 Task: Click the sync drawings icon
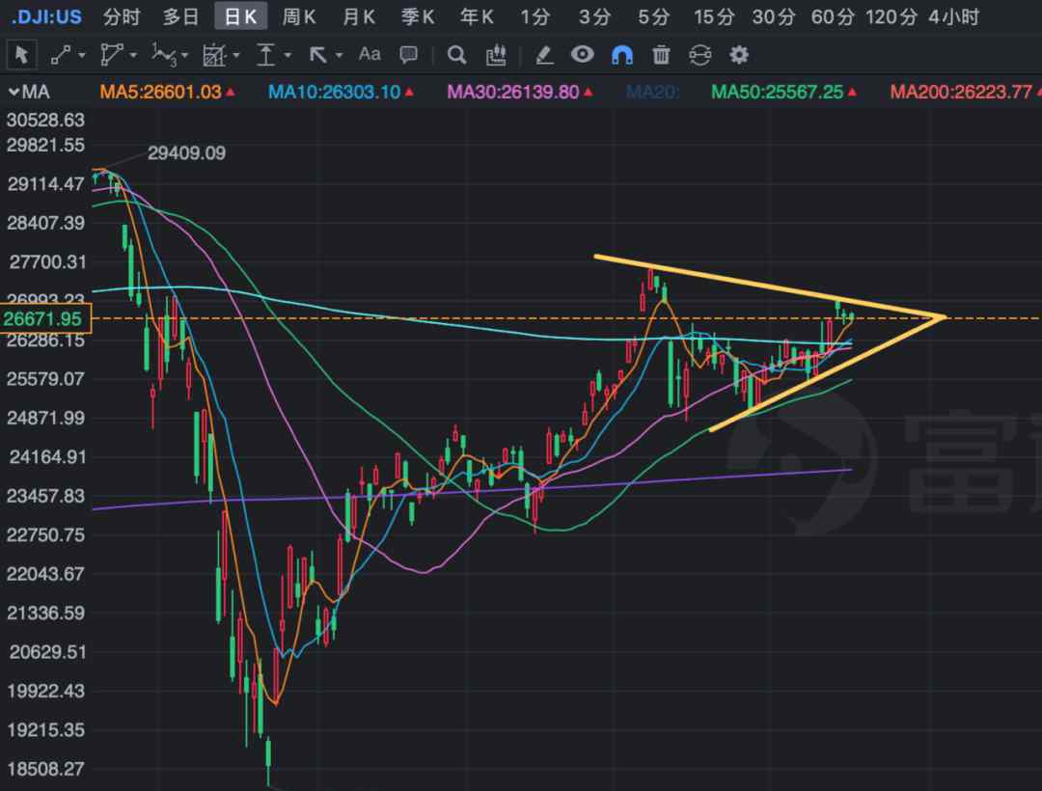(699, 54)
